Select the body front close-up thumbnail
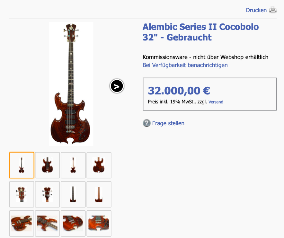The height and width of the screenshot is (238, 284). (x=47, y=165)
